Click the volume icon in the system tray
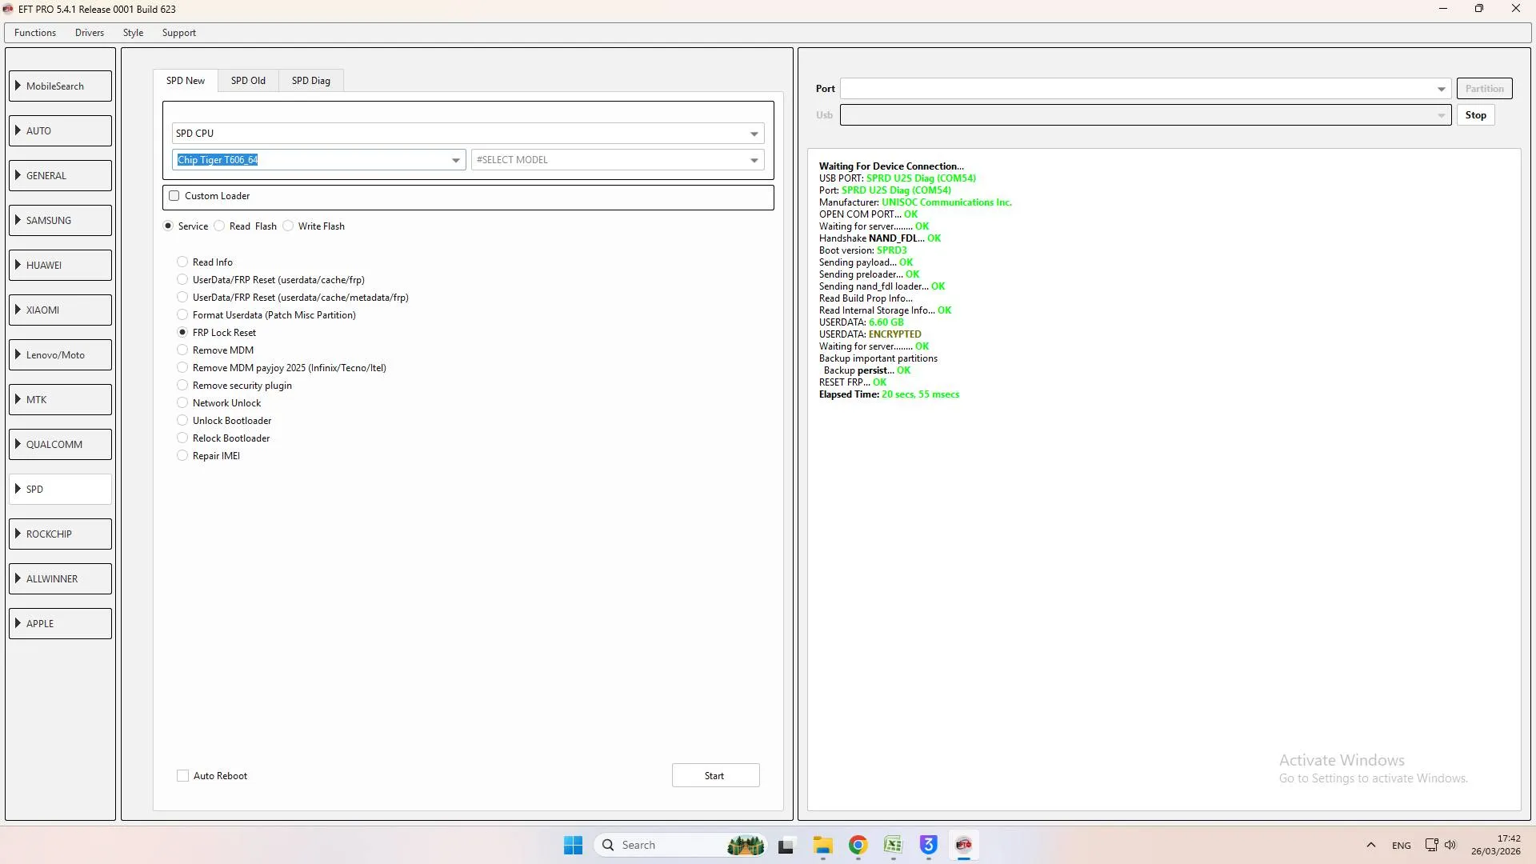1536x864 pixels. pos(1450,845)
